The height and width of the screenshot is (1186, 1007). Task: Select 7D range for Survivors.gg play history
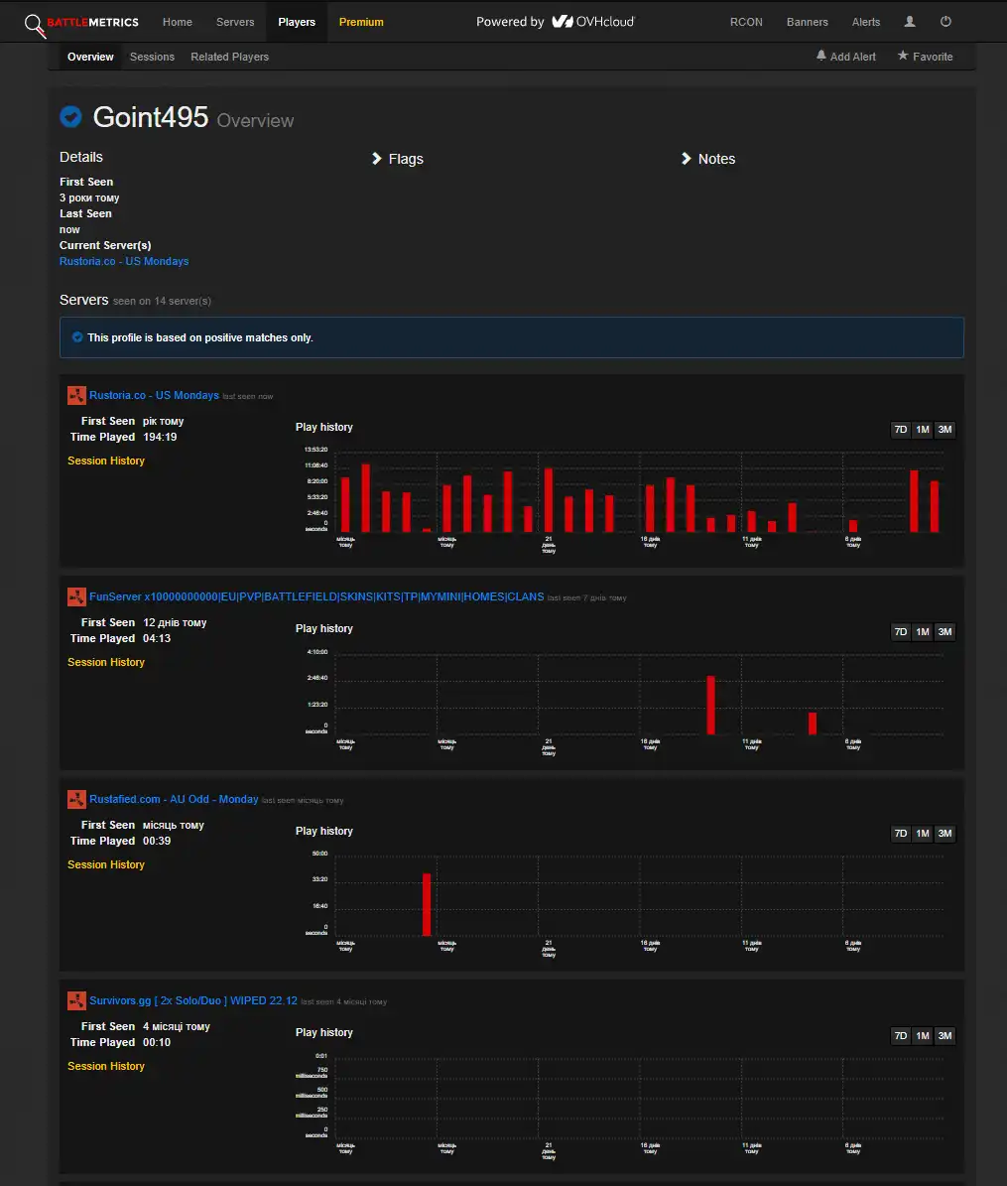coord(901,1035)
